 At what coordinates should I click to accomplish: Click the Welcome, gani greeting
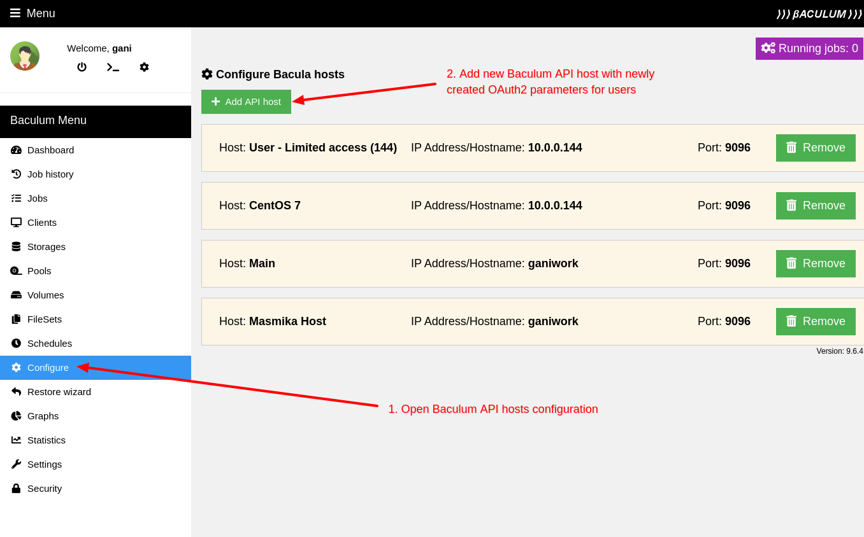(99, 48)
